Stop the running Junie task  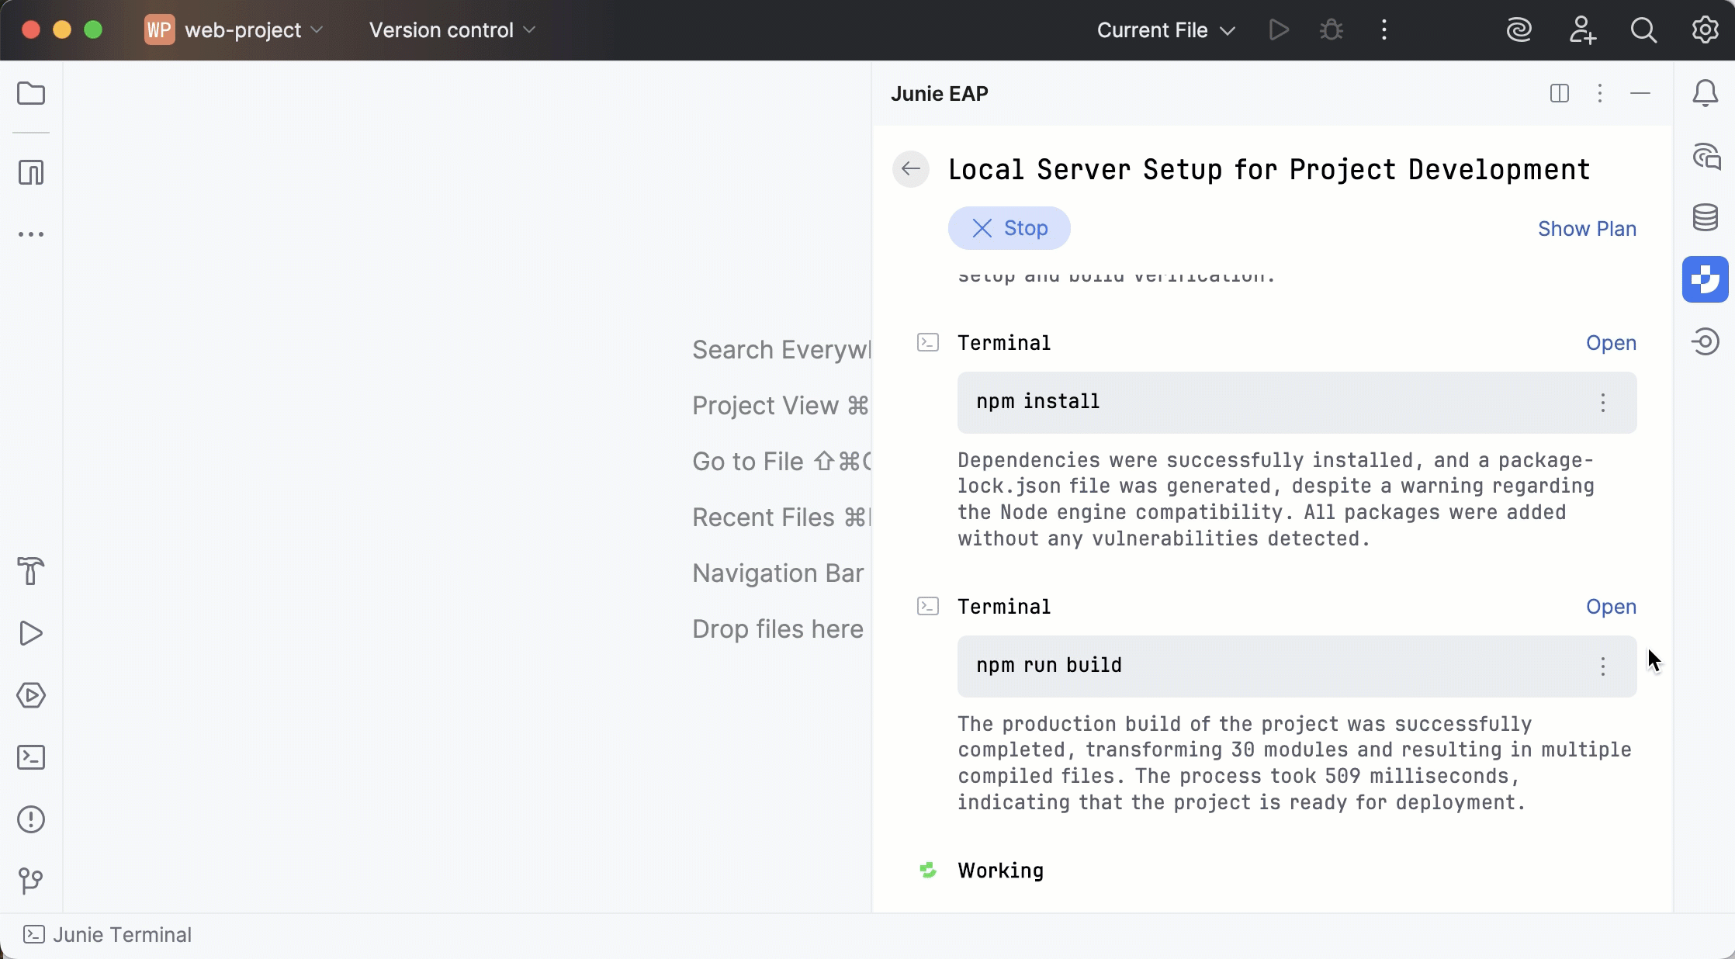1009,228
